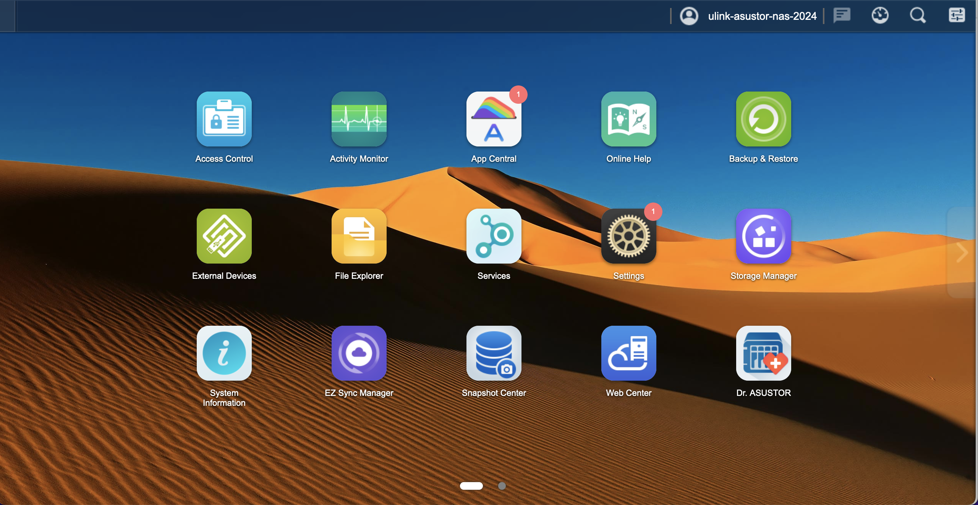Viewport: 978px width, 505px height.
Task: Open Snapshot Center
Action: (x=494, y=353)
